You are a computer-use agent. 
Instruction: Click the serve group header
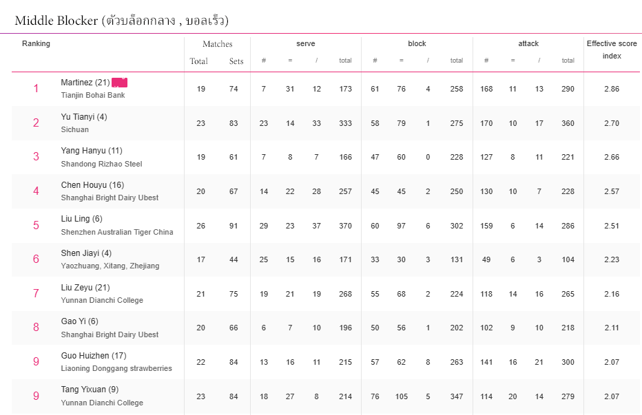(x=306, y=43)
